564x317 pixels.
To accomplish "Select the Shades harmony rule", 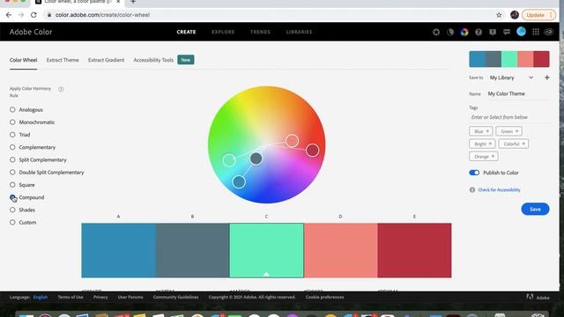I will [x=12, y=210].
